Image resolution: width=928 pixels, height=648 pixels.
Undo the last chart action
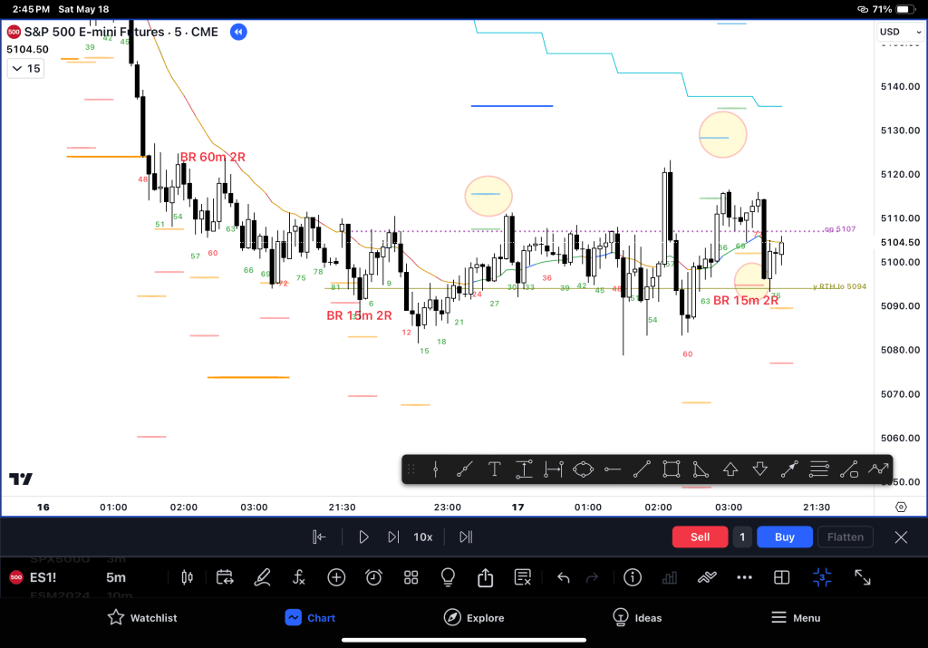click(x=563, y=577)
